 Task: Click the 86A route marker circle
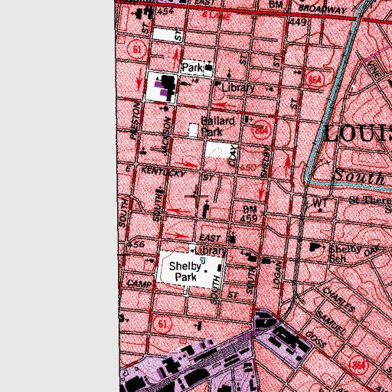click(x=315, y=80)
